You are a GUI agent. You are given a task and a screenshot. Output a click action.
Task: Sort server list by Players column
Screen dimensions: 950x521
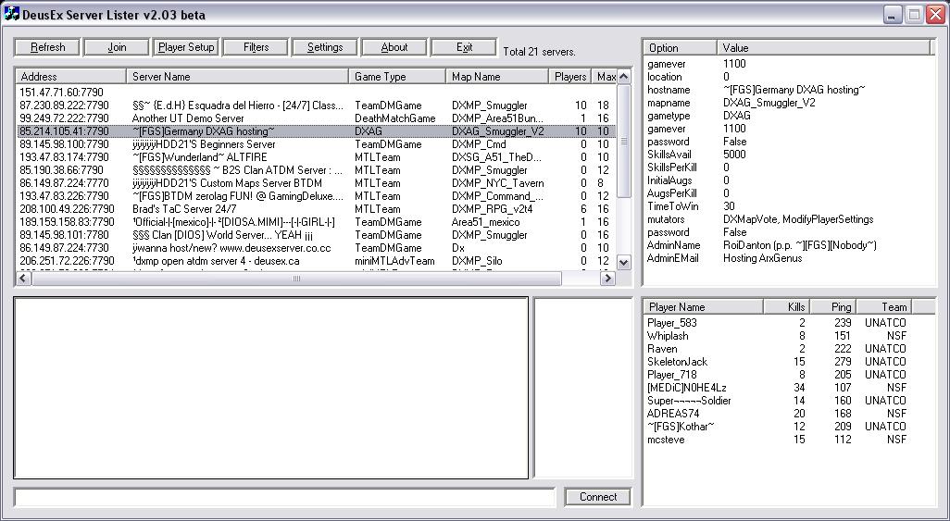[x=569, y=77]
